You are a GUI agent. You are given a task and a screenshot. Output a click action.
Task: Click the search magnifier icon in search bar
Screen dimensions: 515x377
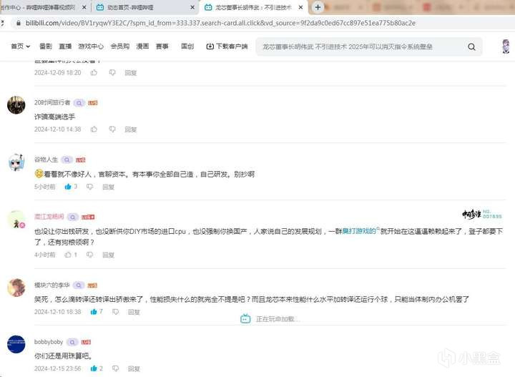[471, 46]
